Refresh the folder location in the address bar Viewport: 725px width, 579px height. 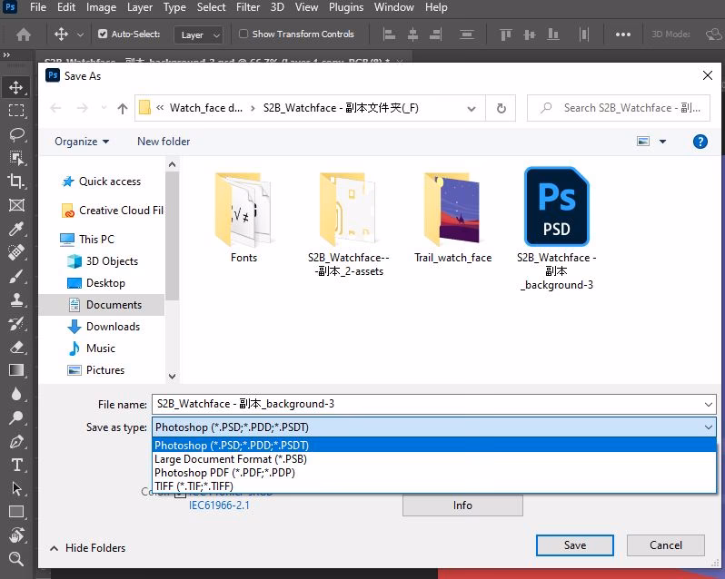501,108
